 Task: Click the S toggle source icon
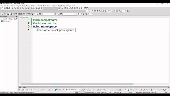pyautogui.click(x=37, y=14)
